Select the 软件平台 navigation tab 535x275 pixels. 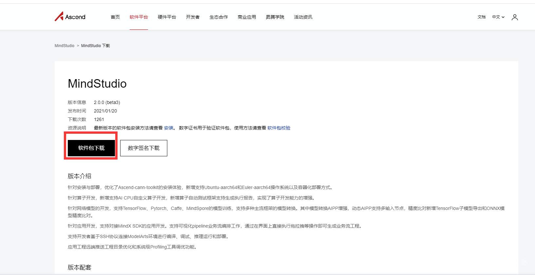(139, 17)
